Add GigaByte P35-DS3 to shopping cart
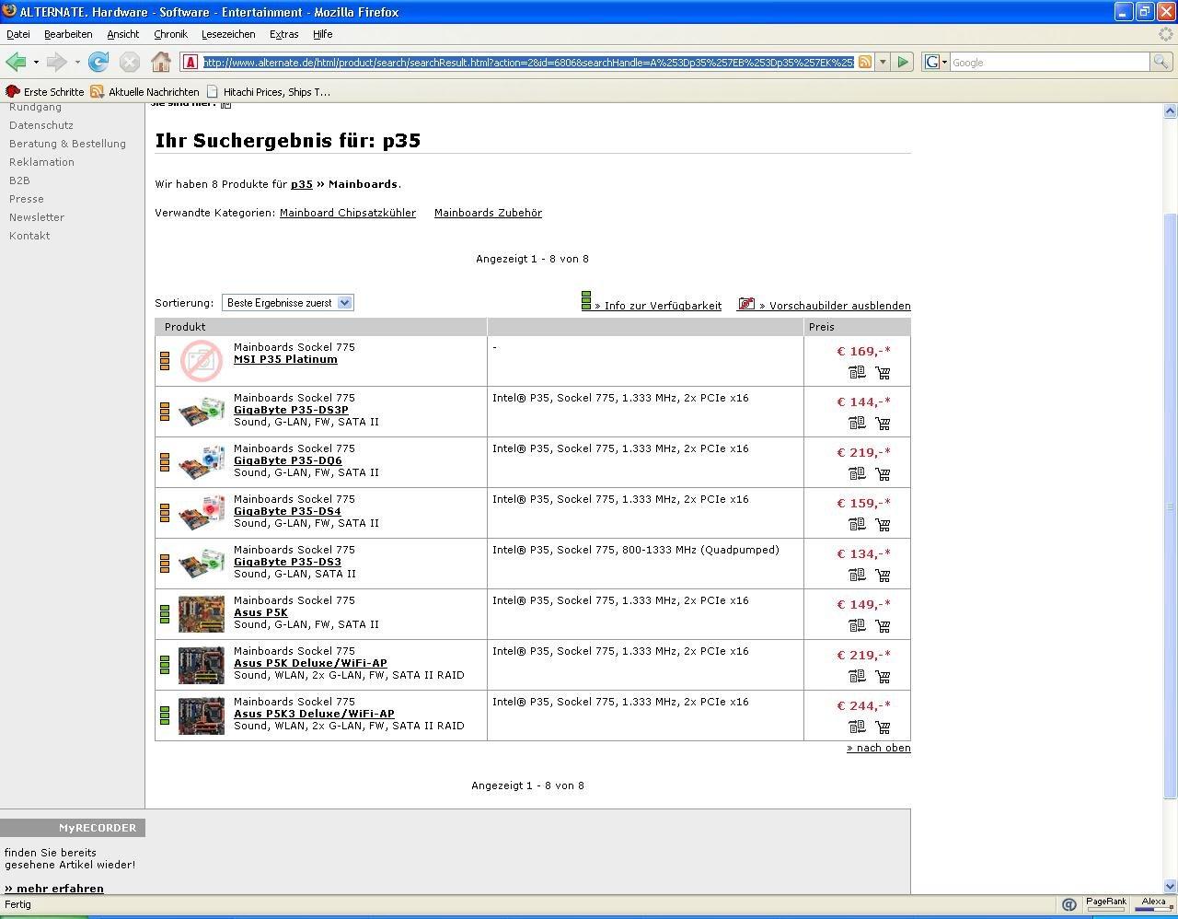This screenshot has width=1178, height=919. (883, 576)
